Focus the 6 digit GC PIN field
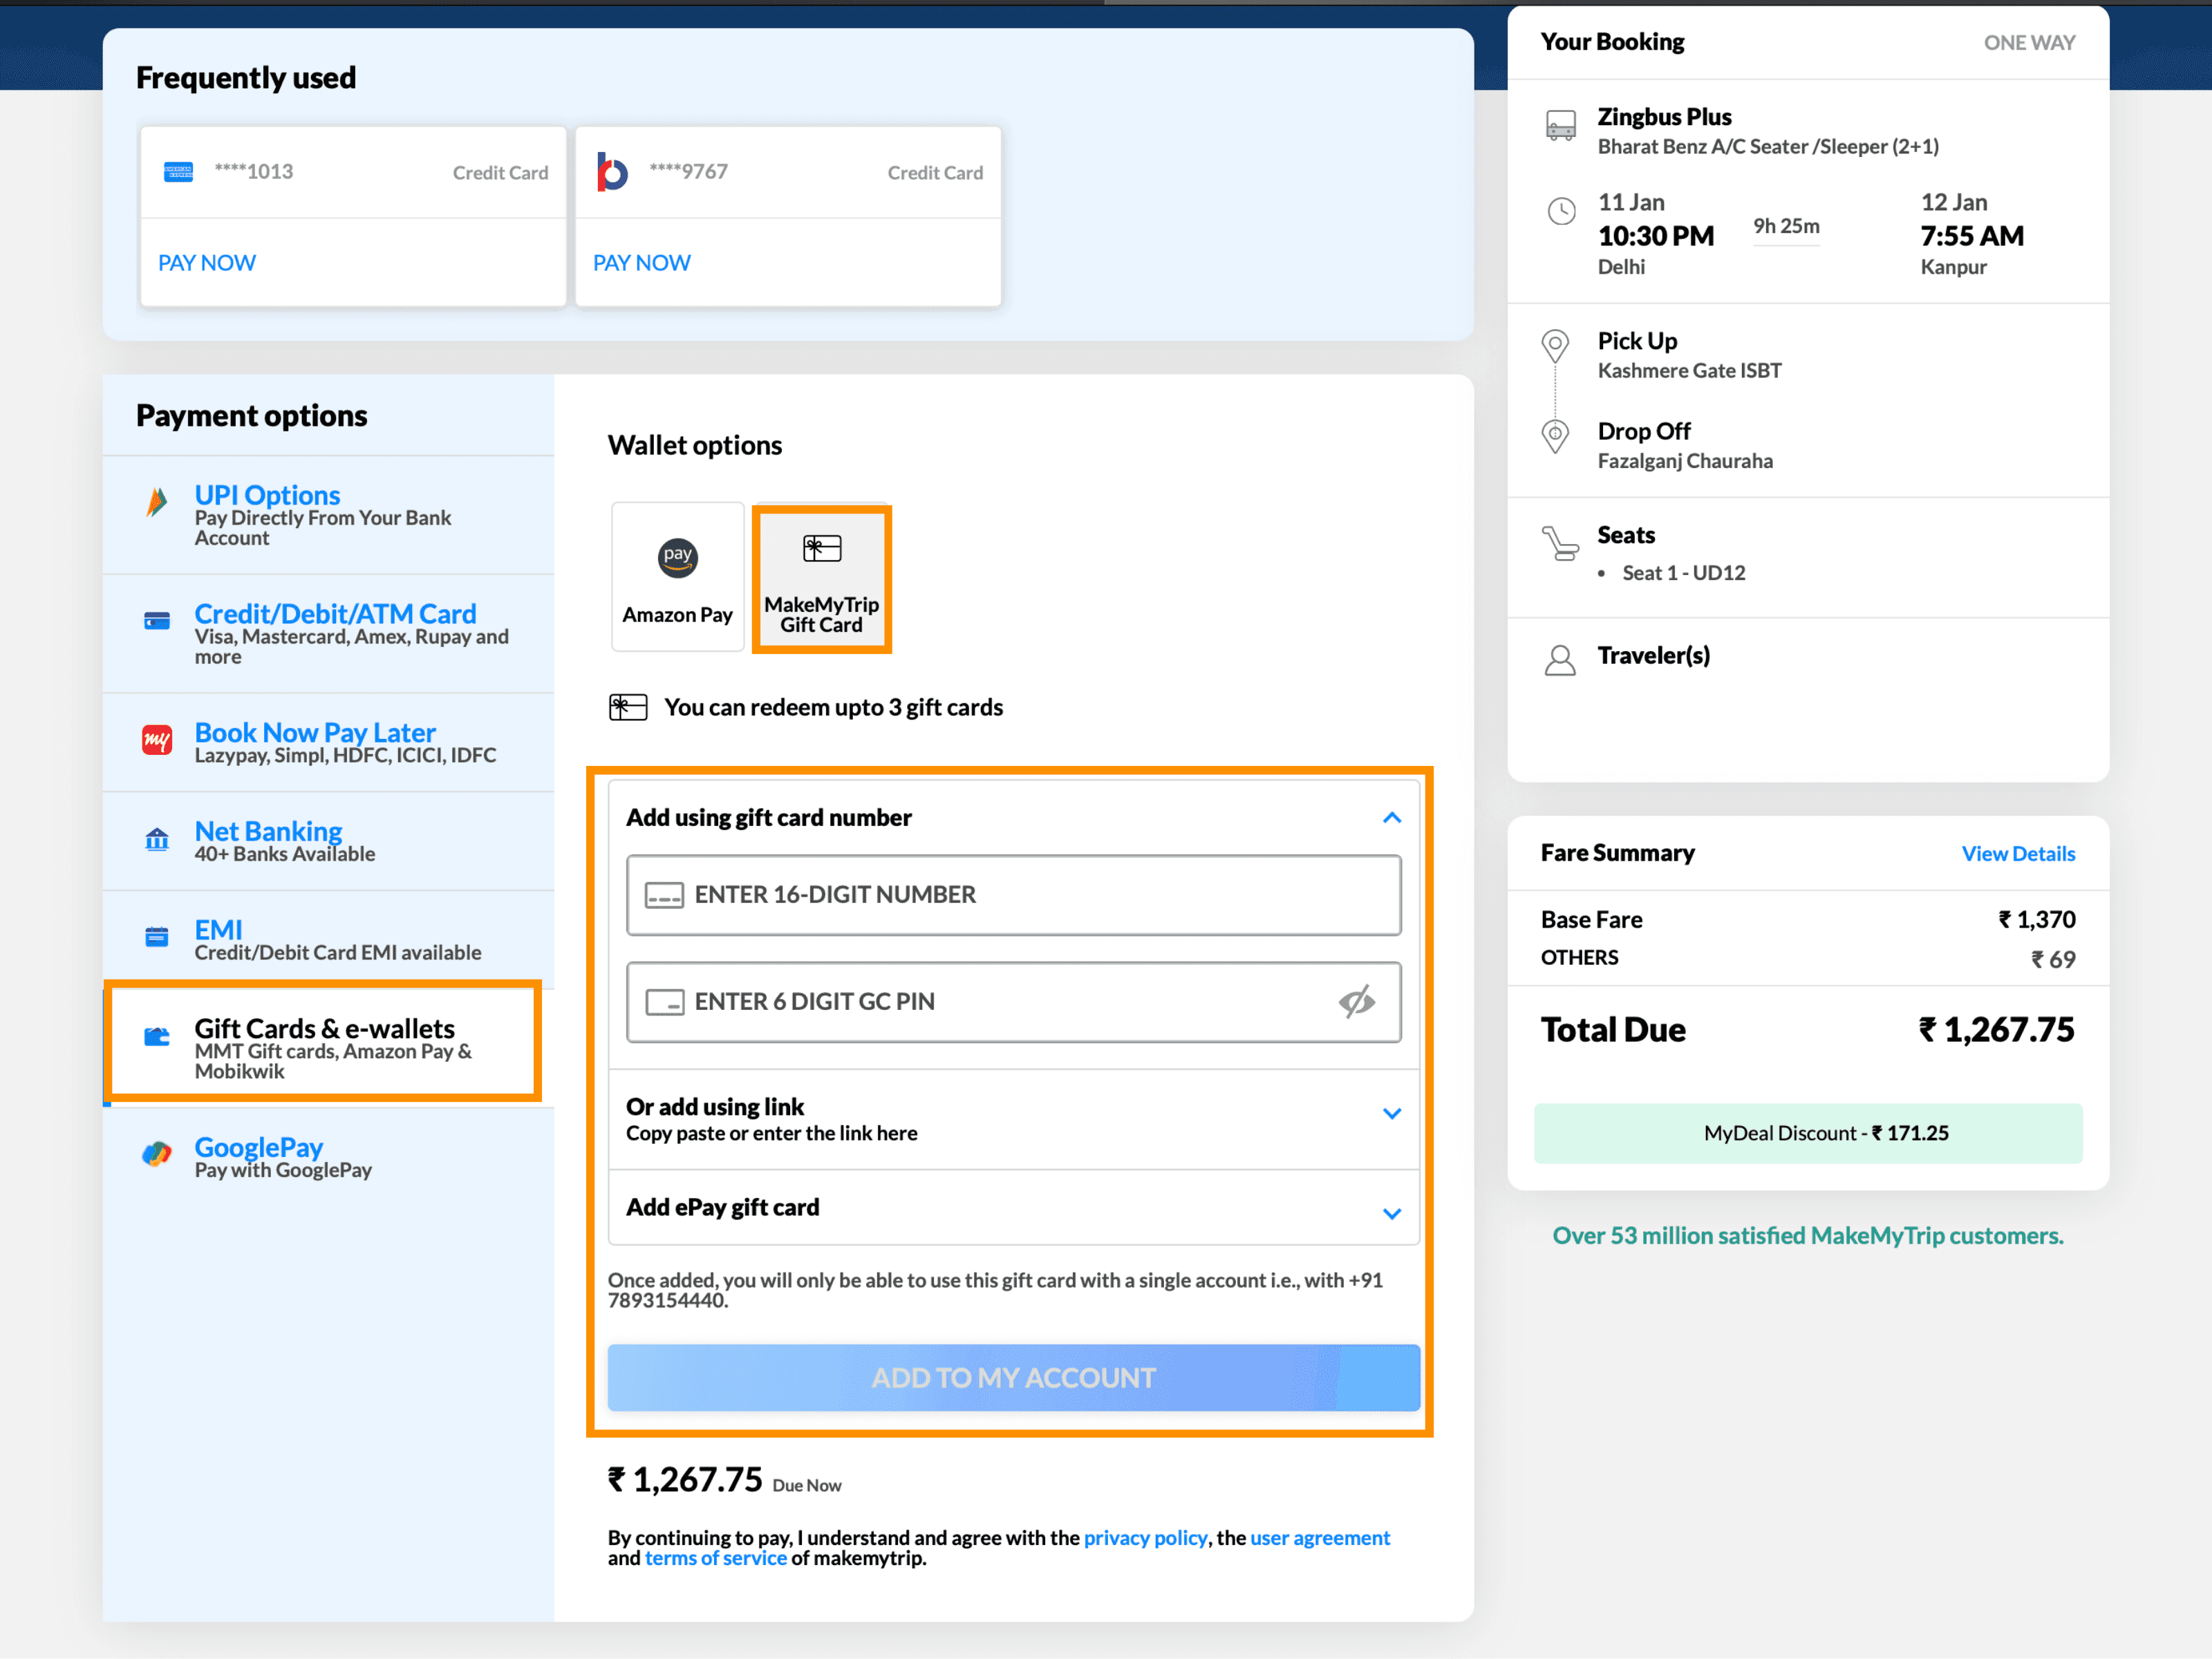Image resolution: width=2212 pixels, height=1659 pixels. 1014,1002
